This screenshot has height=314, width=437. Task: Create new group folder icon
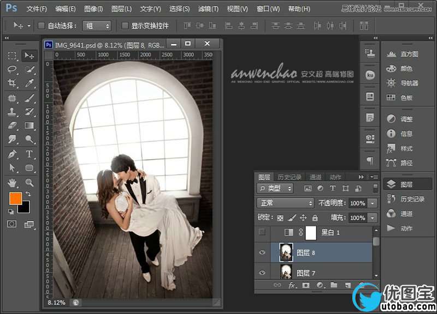(334, 285)
